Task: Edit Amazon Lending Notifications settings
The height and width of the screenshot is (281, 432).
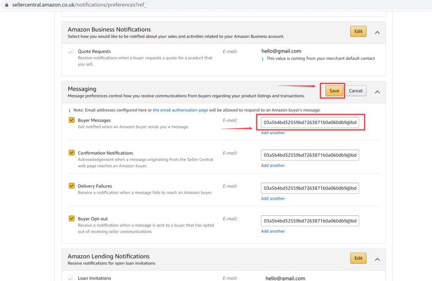Action: 358,258
